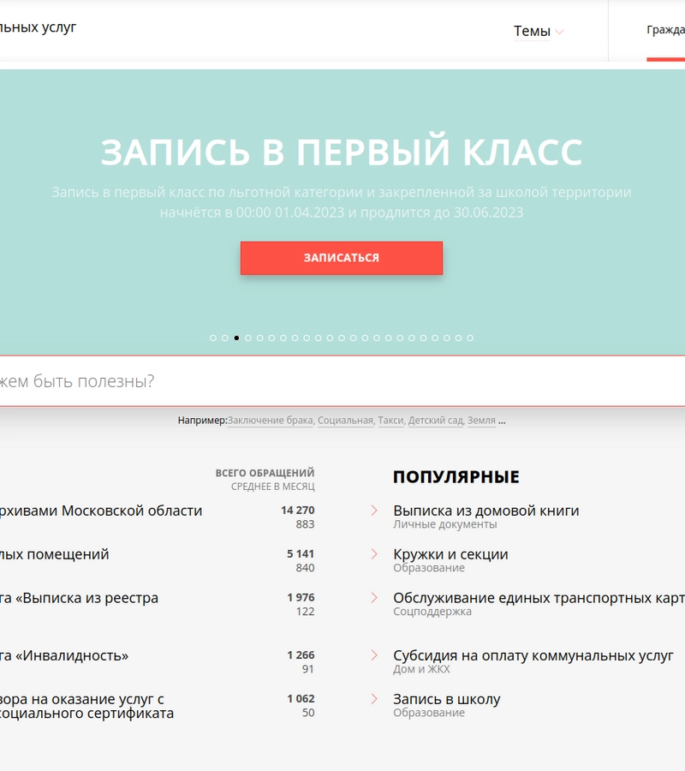This screenshot has width=685, height=771.
Task: Select the first carousel slide dot
Action: click(213, 338)
